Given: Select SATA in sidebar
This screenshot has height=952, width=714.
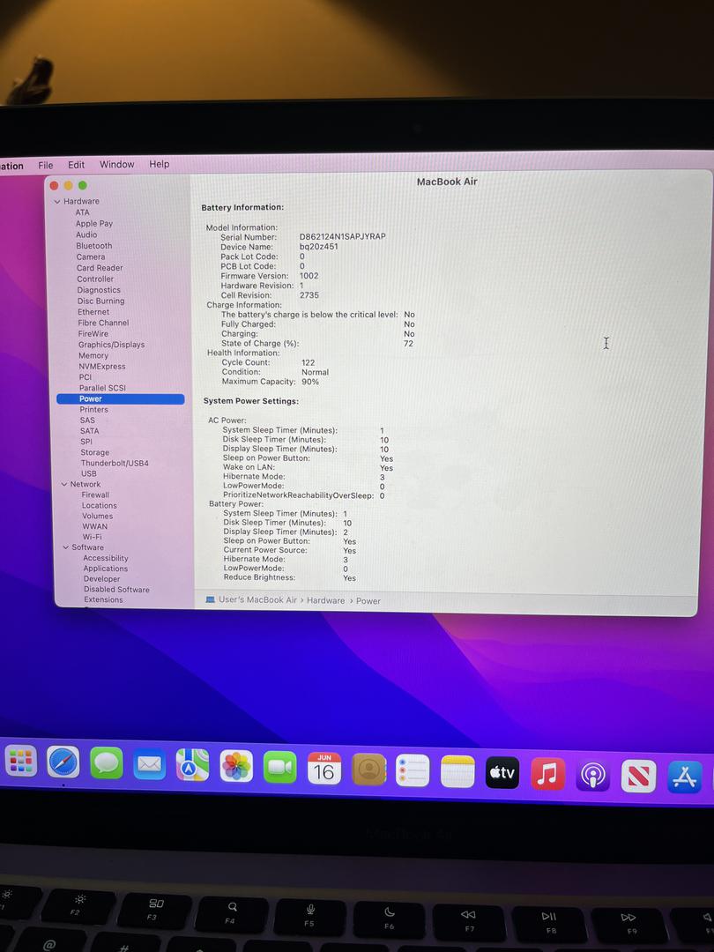Looking at the screenshot, I should 89,431.
